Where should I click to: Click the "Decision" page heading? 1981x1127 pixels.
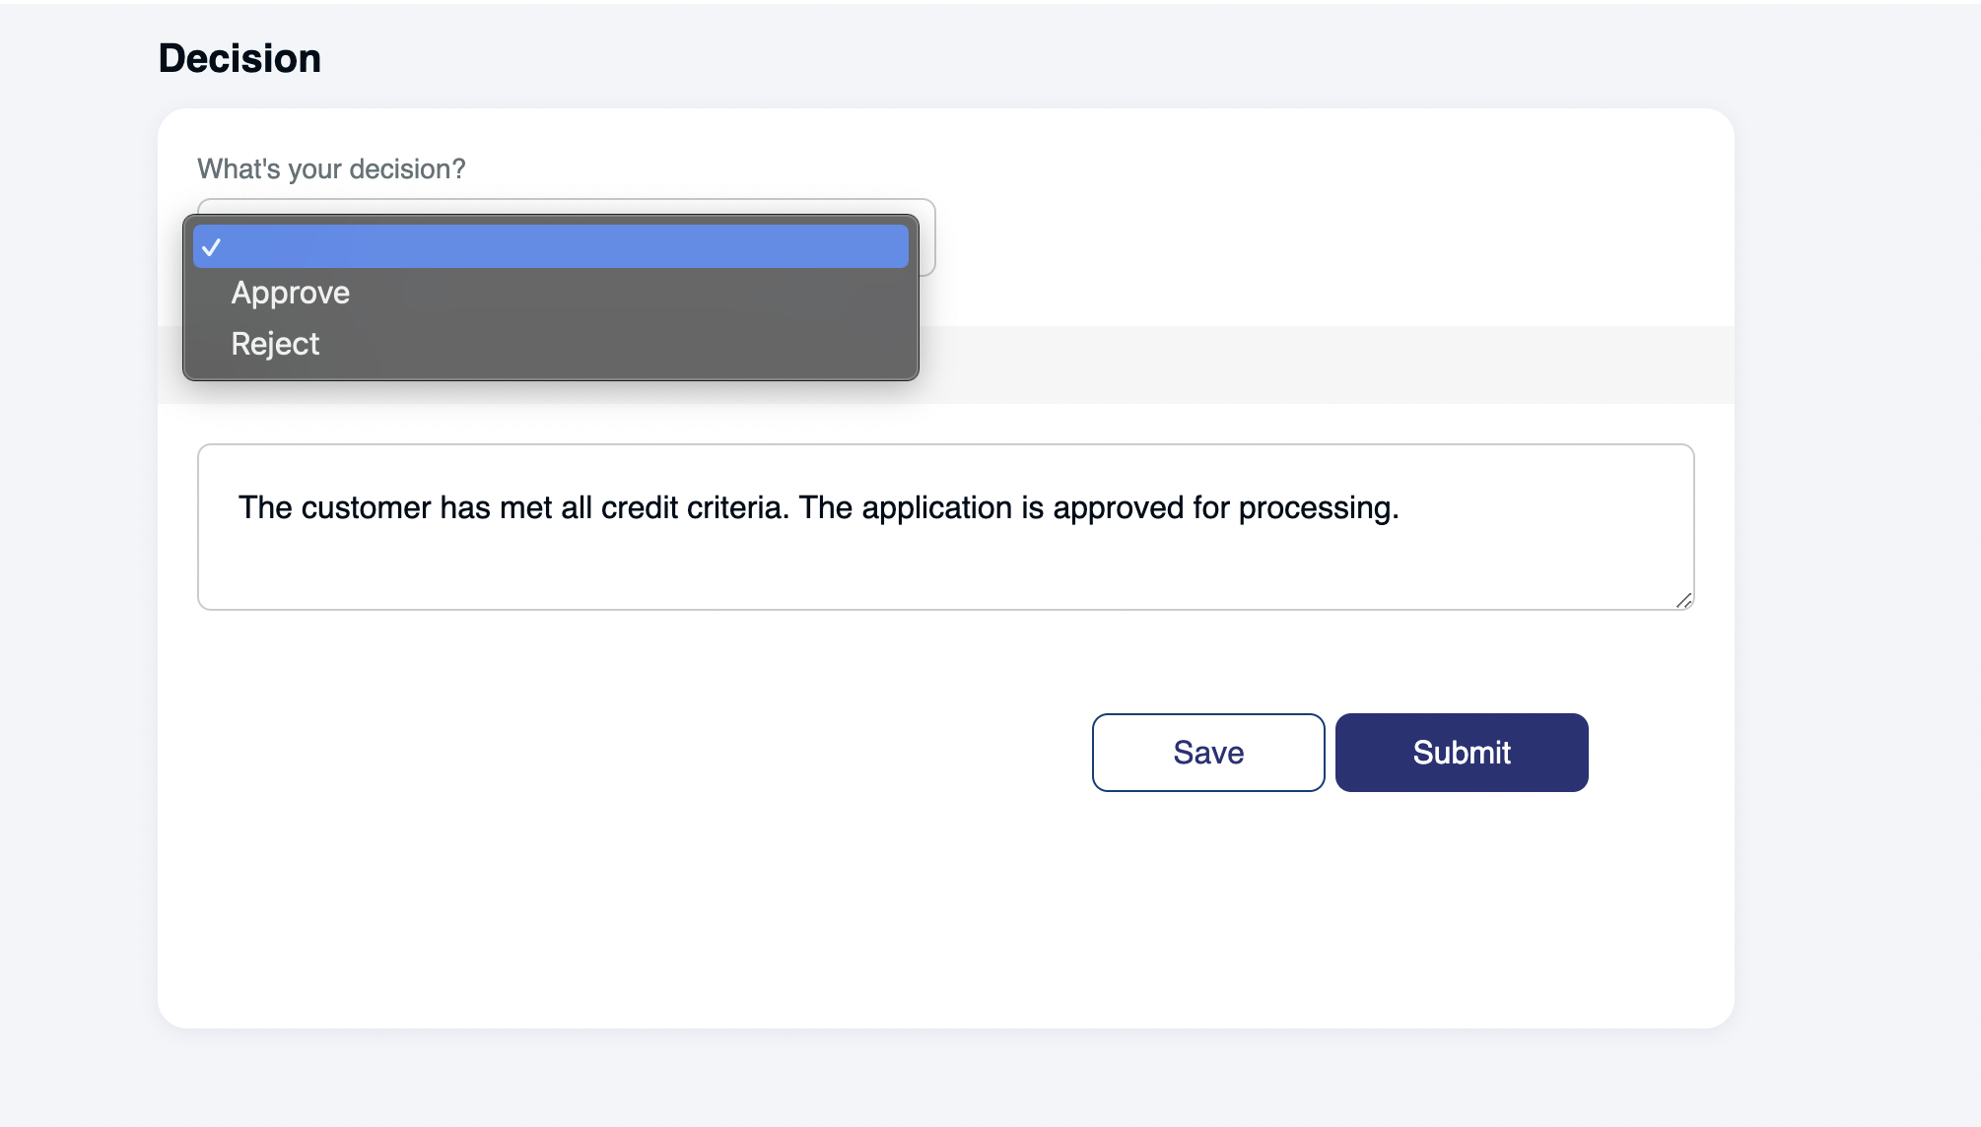[239, 59]
